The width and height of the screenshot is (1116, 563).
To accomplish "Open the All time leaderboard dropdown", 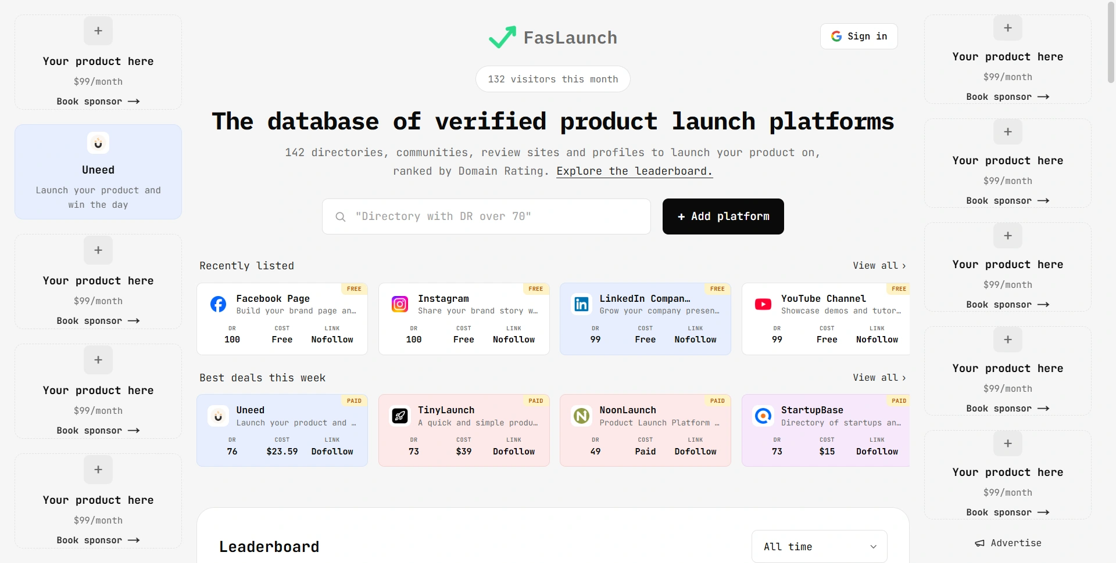I will coord(820,547).
